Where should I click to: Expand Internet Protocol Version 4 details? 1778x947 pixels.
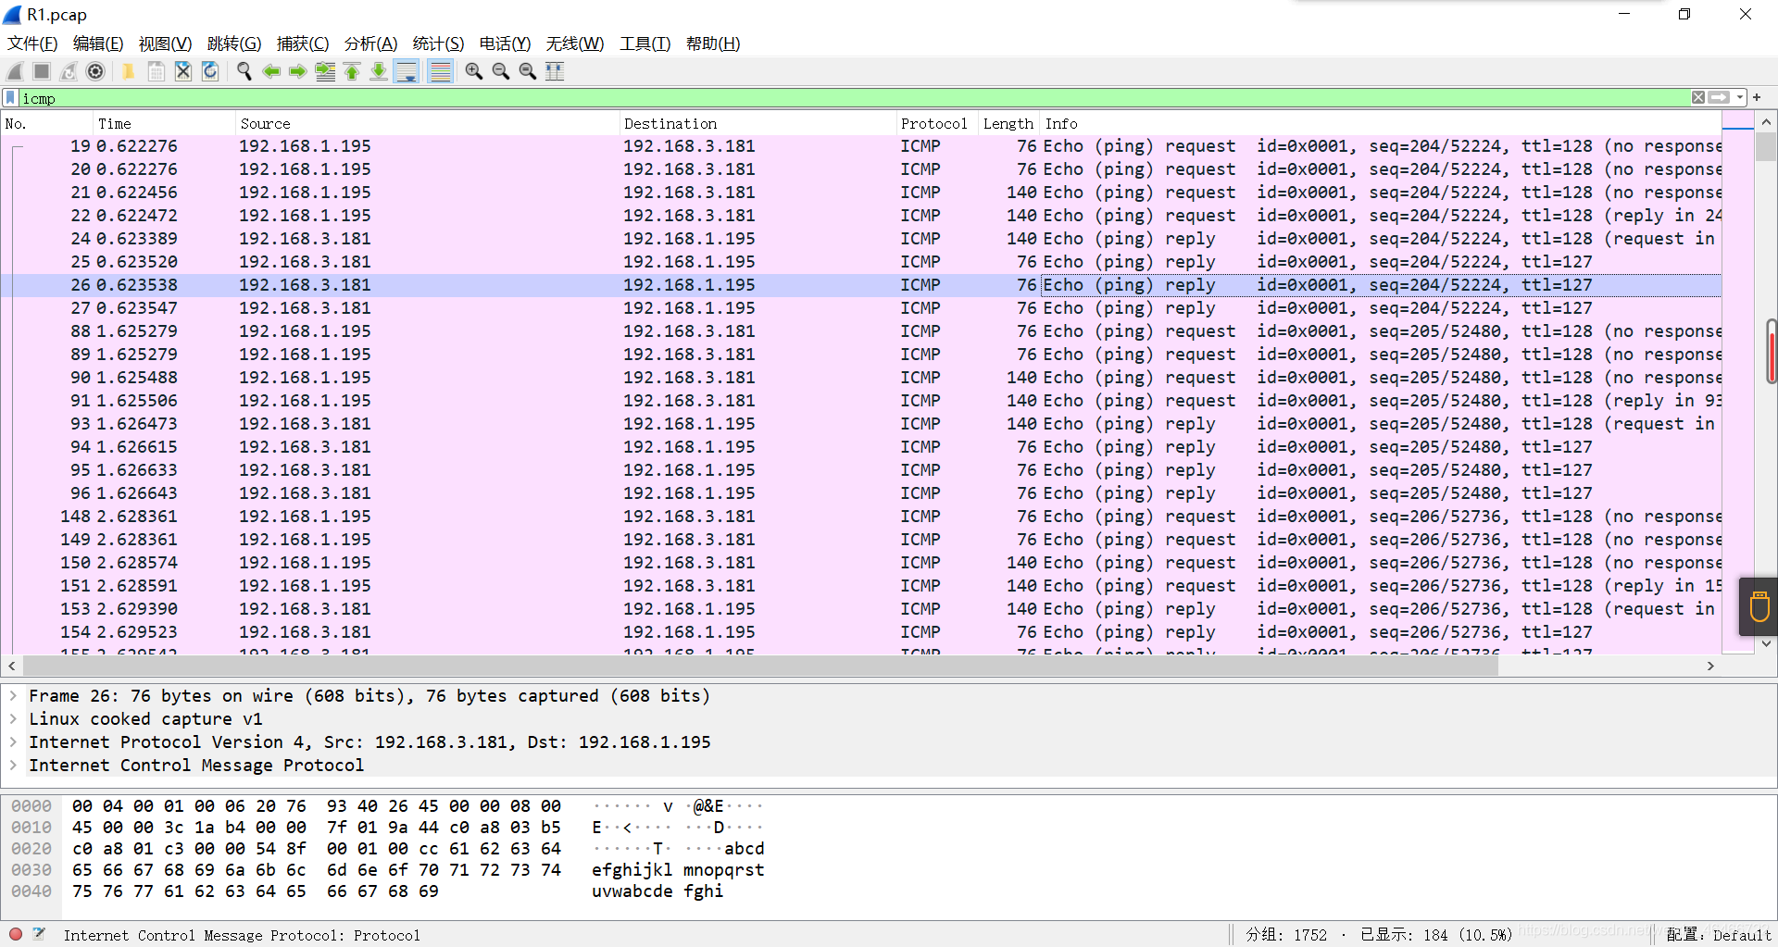[13, 741]
